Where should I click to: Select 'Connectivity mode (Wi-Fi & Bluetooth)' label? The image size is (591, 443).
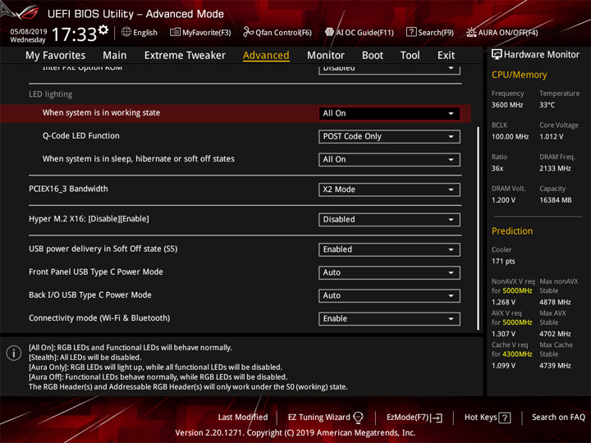[99, 318]
